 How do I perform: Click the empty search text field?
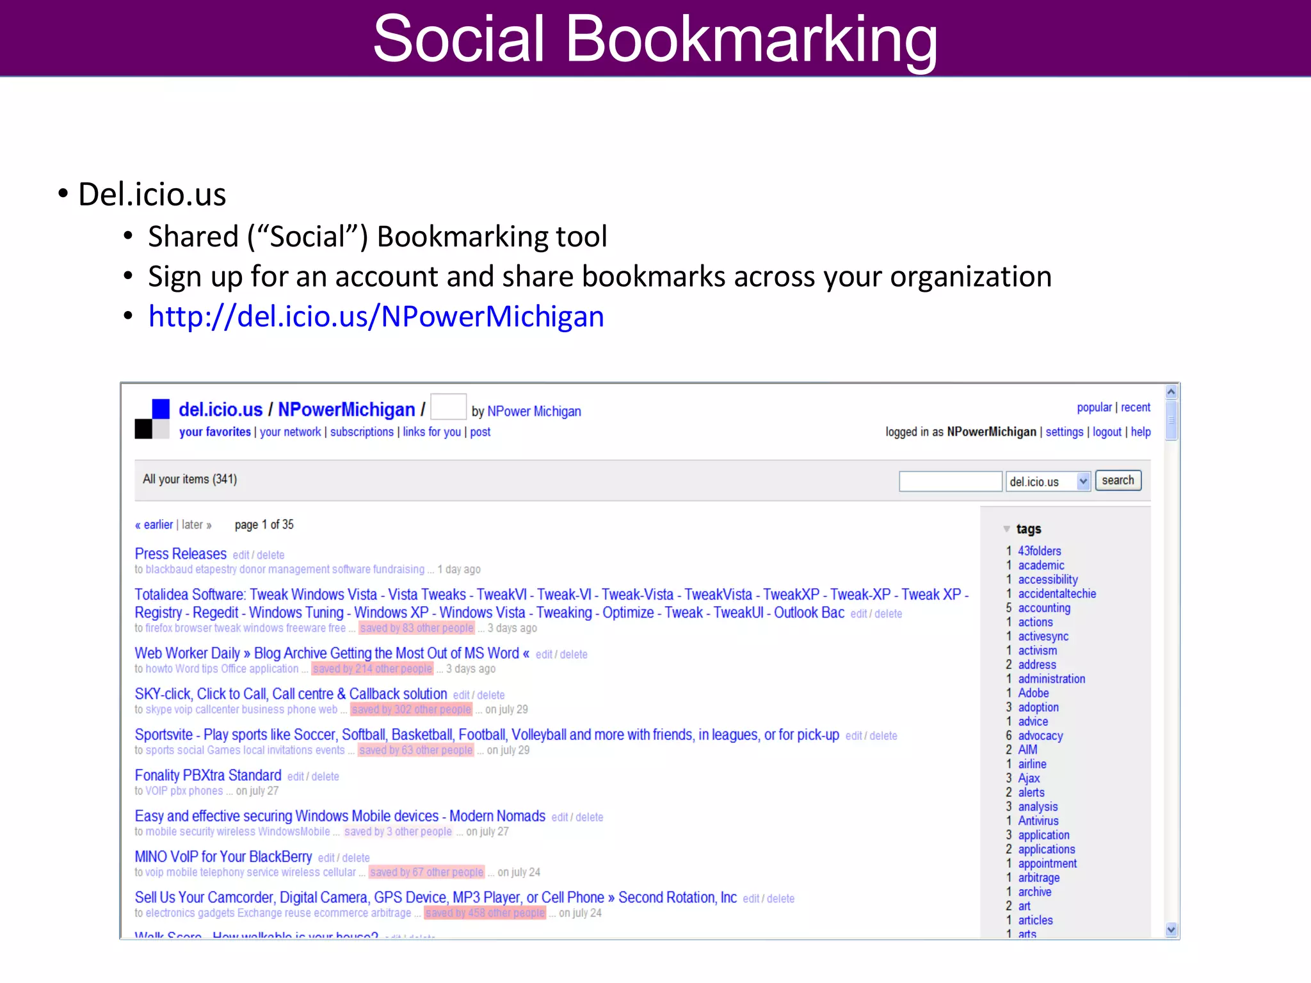950,481
